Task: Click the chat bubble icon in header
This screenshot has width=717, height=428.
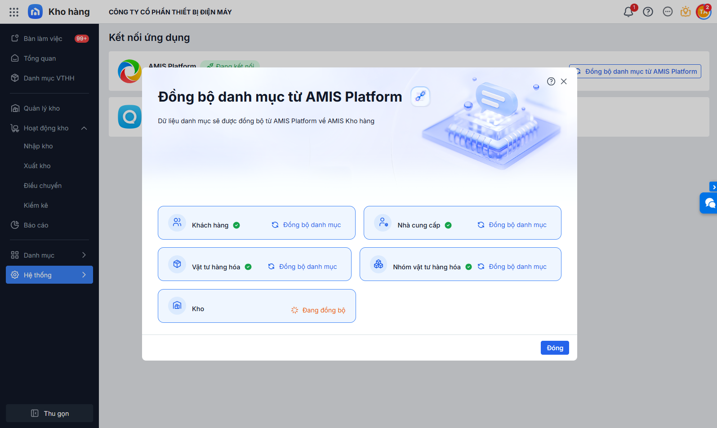Action: pos(668,12)
